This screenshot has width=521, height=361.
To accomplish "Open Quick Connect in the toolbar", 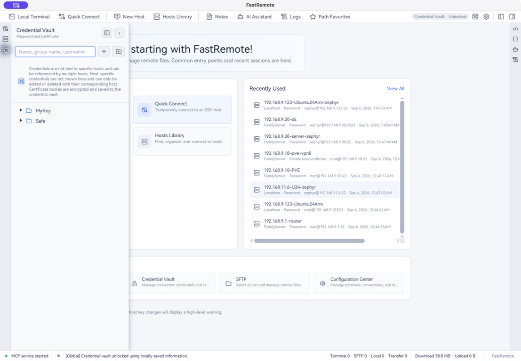I will pyautogui.click(x=79, y=16).
